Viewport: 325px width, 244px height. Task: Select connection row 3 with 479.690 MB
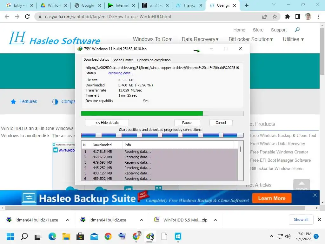coord(160,162)
